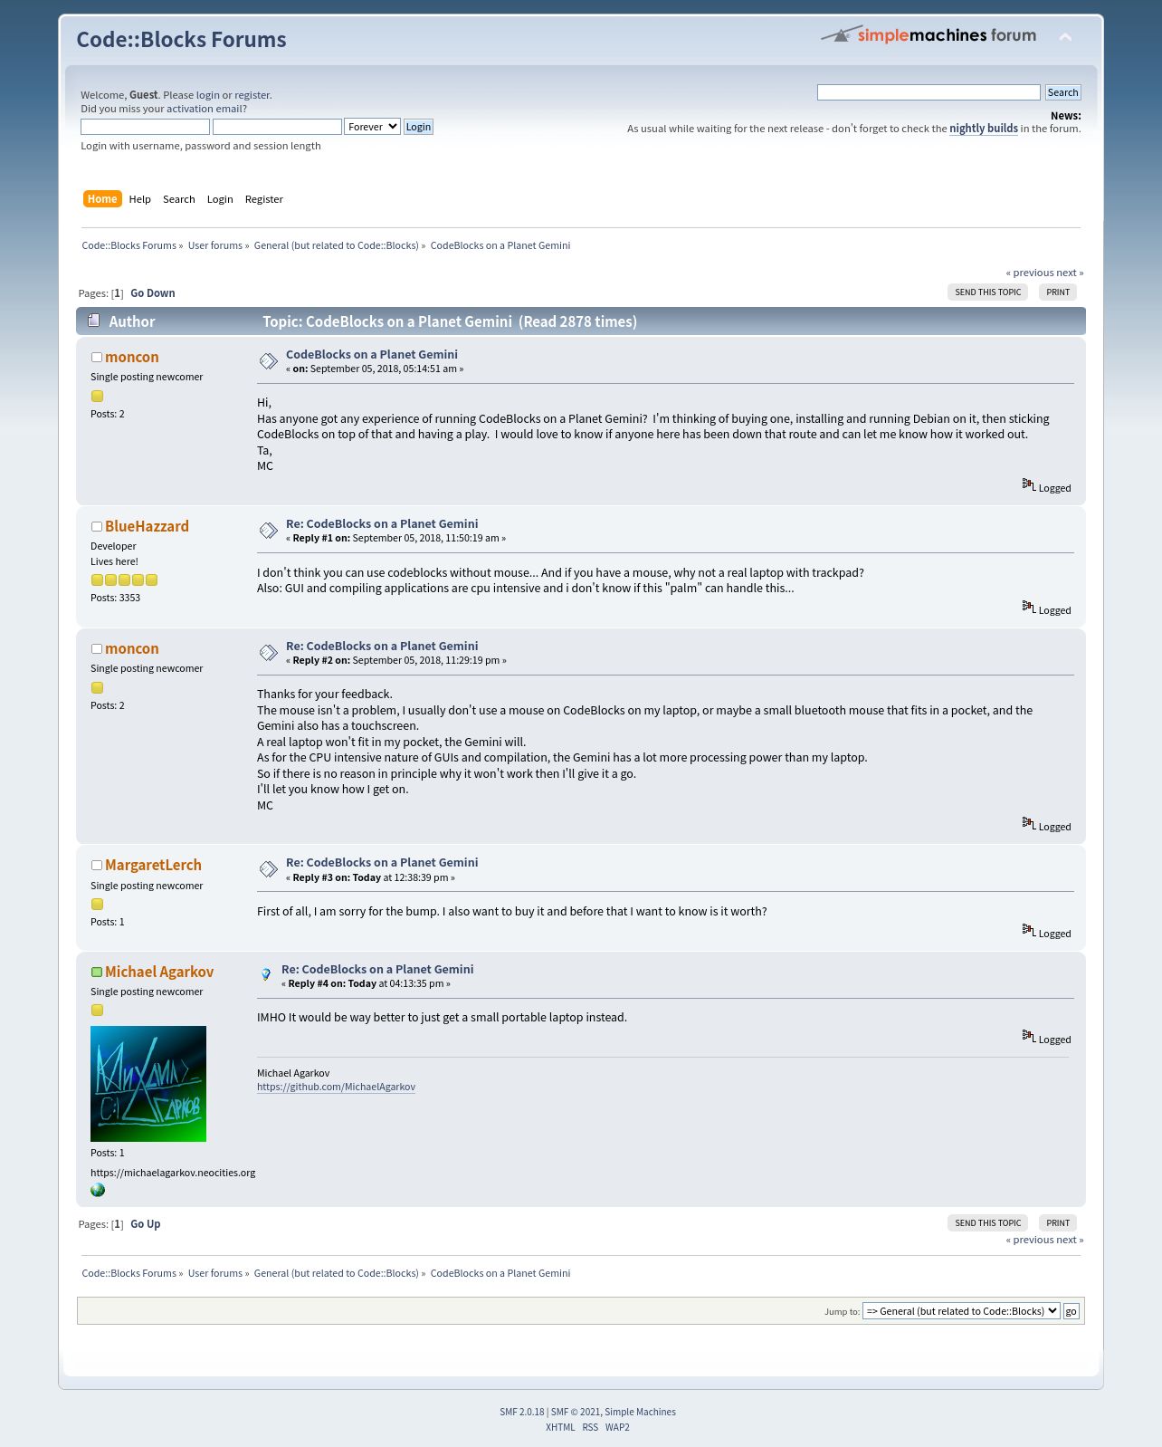Open the Login menu item

[x=220, y=199]
